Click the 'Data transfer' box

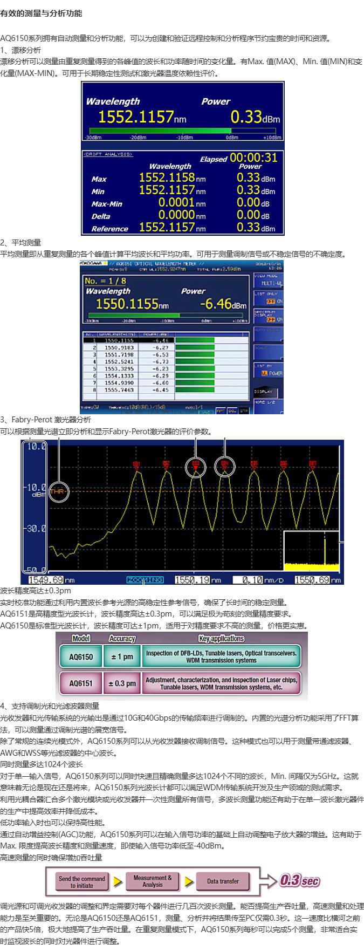coord(223,881)
